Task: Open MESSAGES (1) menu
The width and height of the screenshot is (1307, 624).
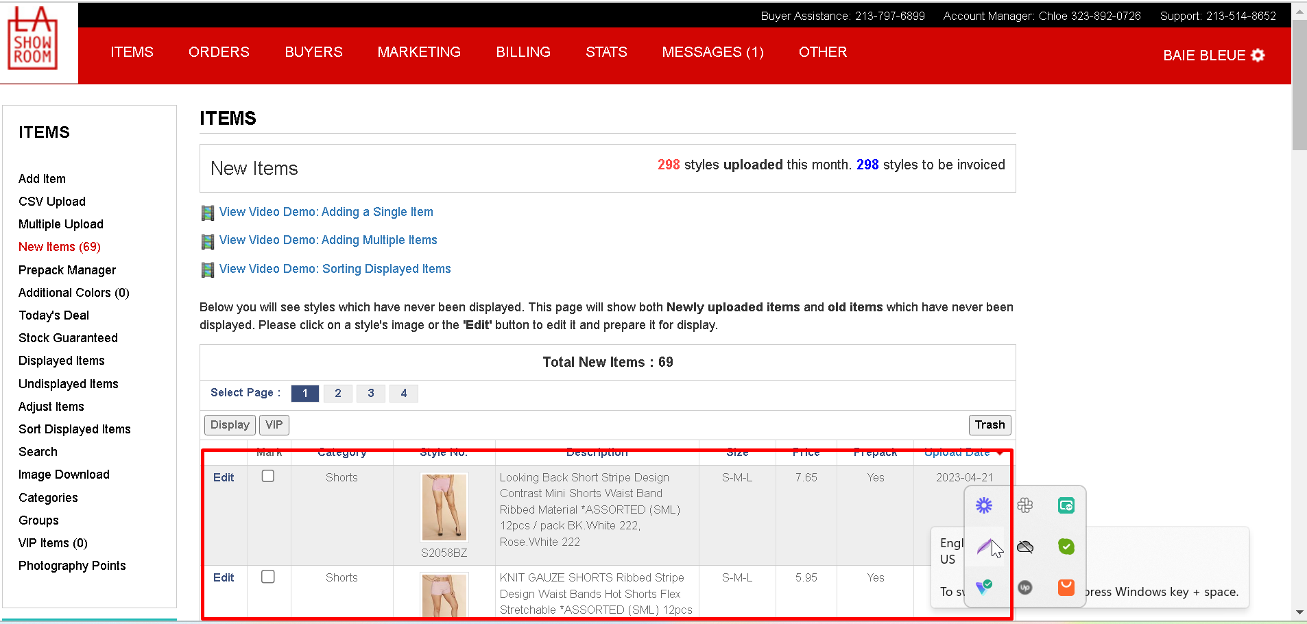Action: coord(713,52)
